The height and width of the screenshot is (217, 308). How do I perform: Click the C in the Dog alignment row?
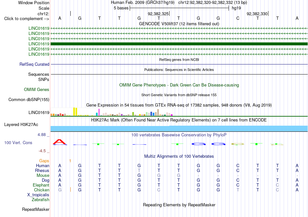[x=238, y=180]
